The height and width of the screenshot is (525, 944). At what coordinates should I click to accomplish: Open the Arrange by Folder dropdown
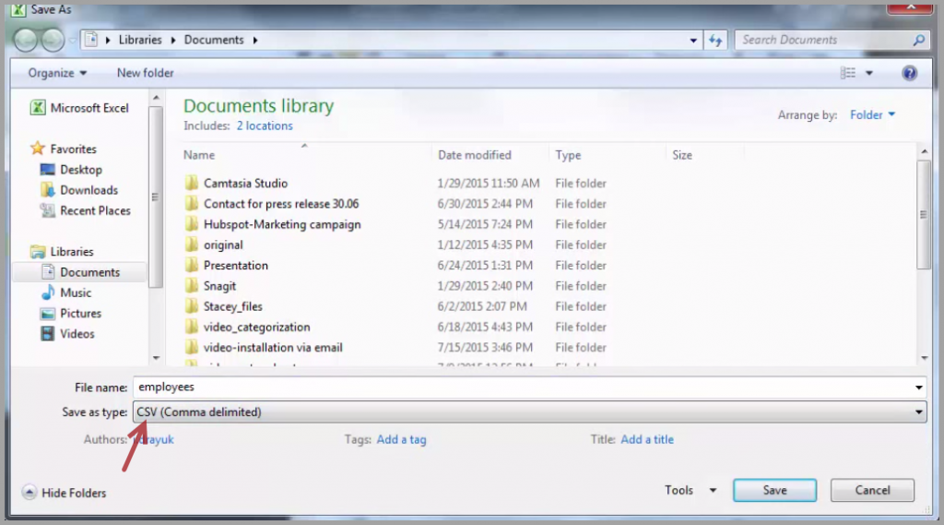pyautogui.click(x=872, y=114)
